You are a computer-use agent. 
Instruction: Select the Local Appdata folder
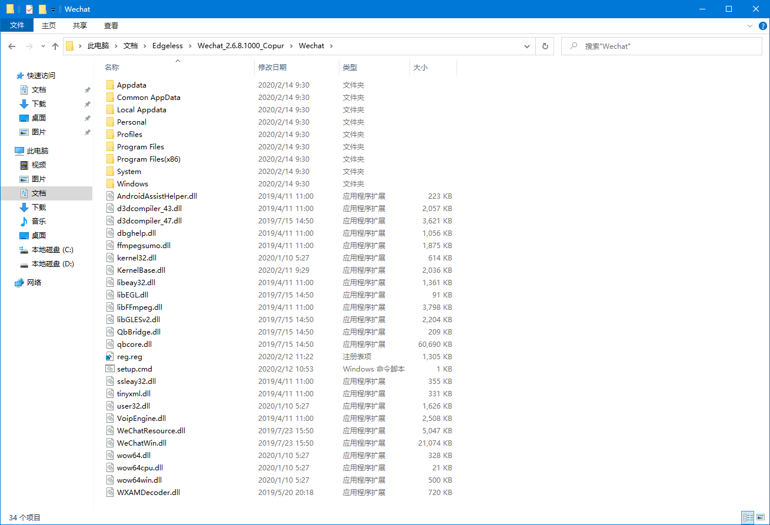(x=142, y=110)
